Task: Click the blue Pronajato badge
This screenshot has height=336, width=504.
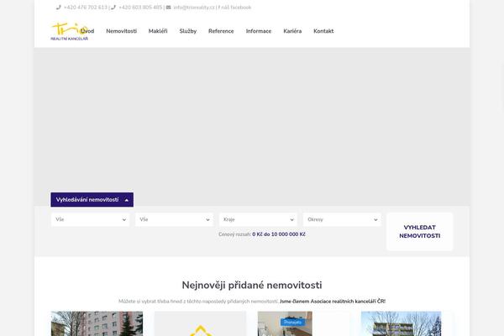Action: (x=293, y=323)
